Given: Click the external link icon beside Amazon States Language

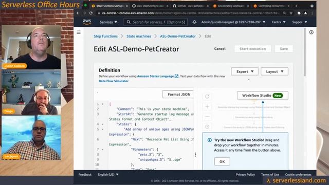Looking at the screenshot, I should coord(177,76).
